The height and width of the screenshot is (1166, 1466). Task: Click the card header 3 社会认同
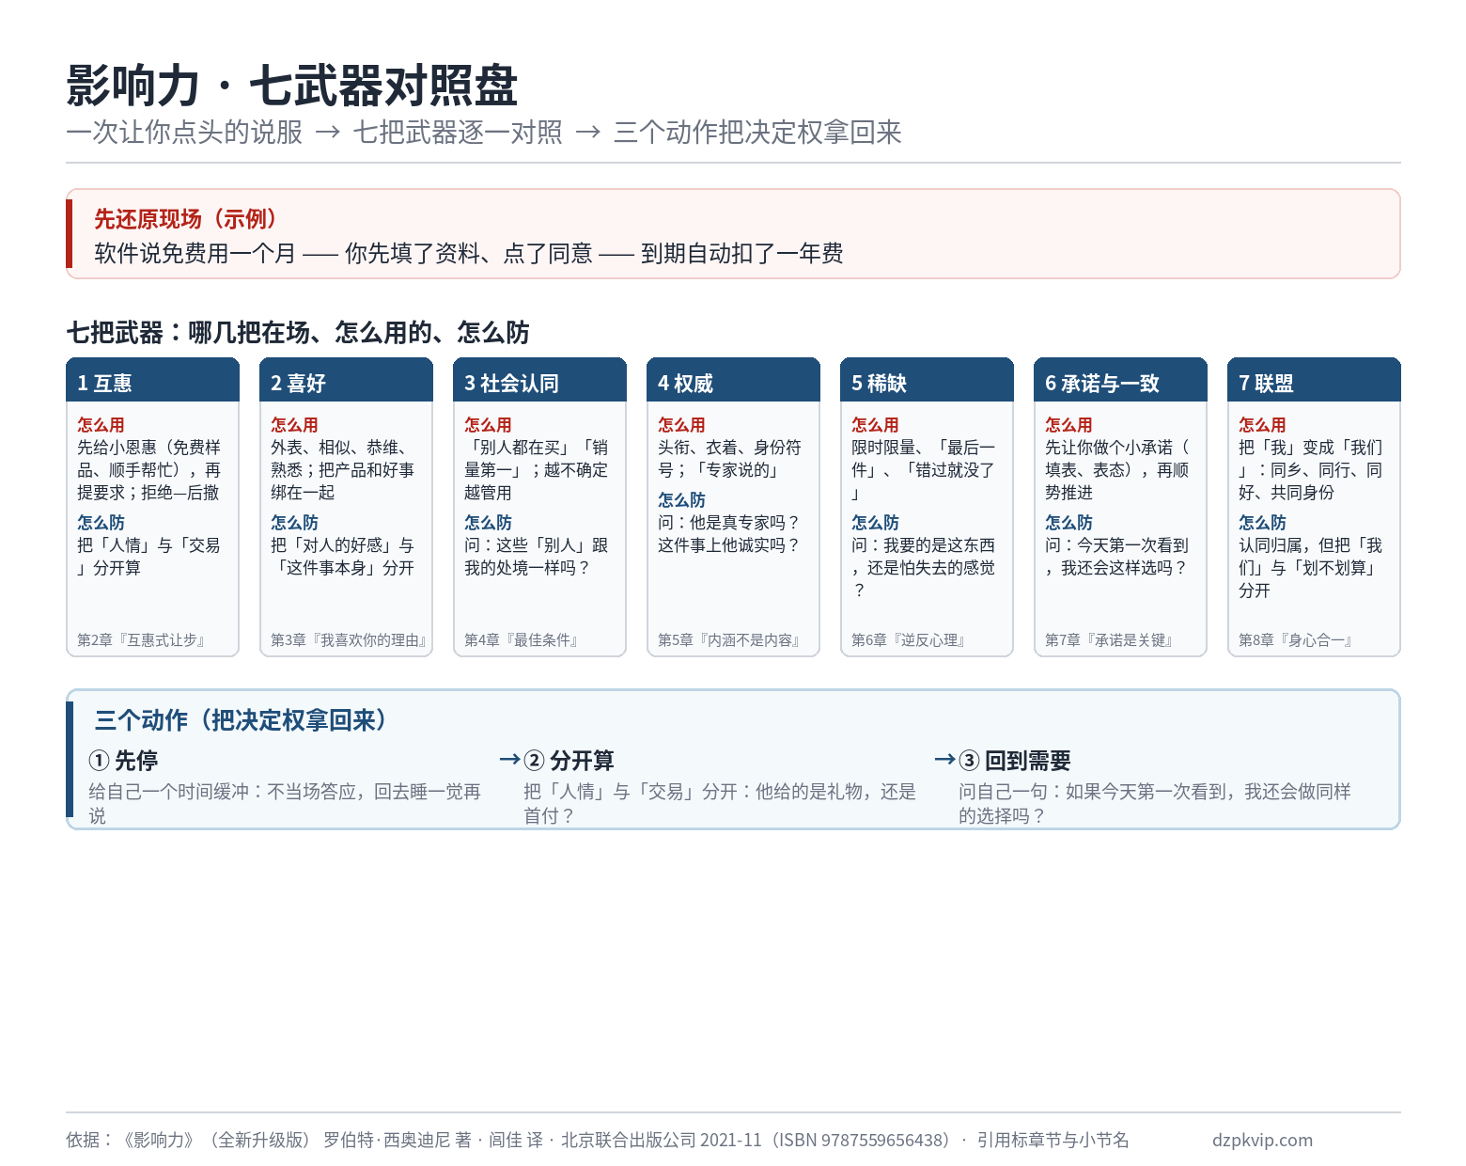[539, 381]
